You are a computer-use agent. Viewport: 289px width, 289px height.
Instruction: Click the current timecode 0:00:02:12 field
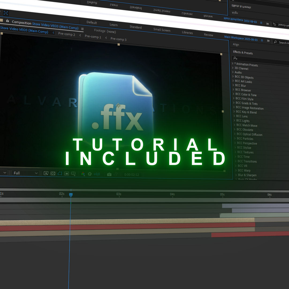pos(132,174)
